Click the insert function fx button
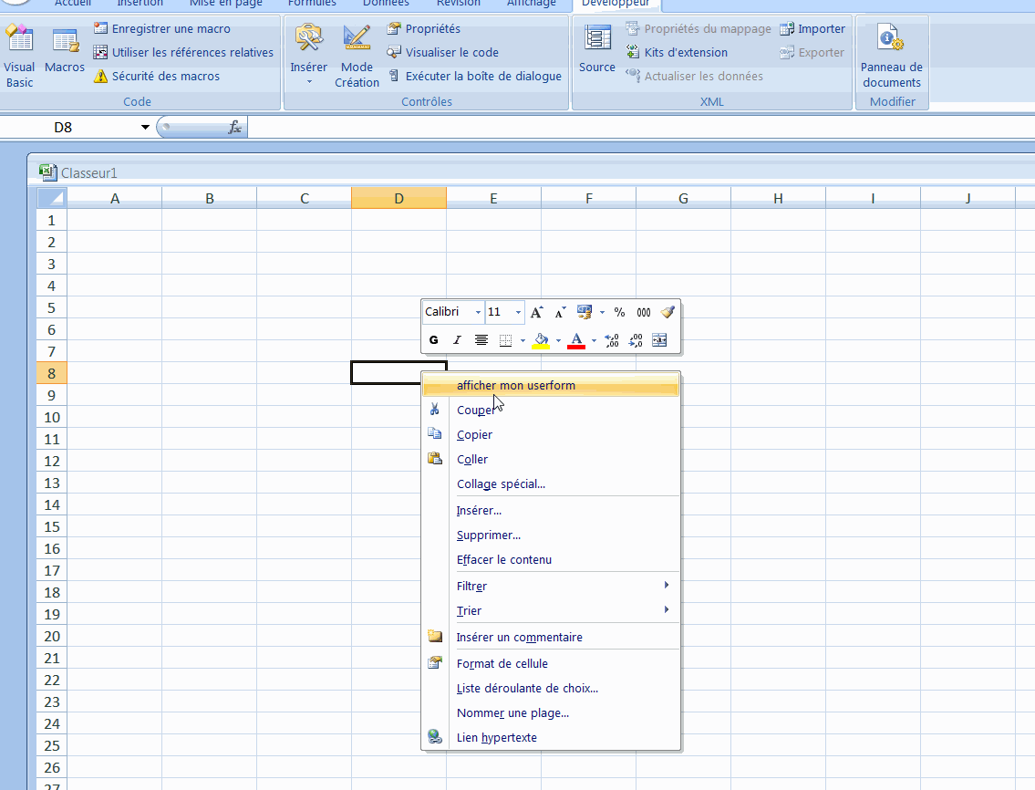 click(235, 128)
